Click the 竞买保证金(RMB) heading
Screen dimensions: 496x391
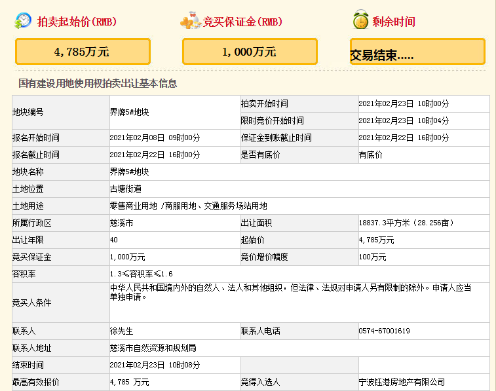click(x=242, y=22)
